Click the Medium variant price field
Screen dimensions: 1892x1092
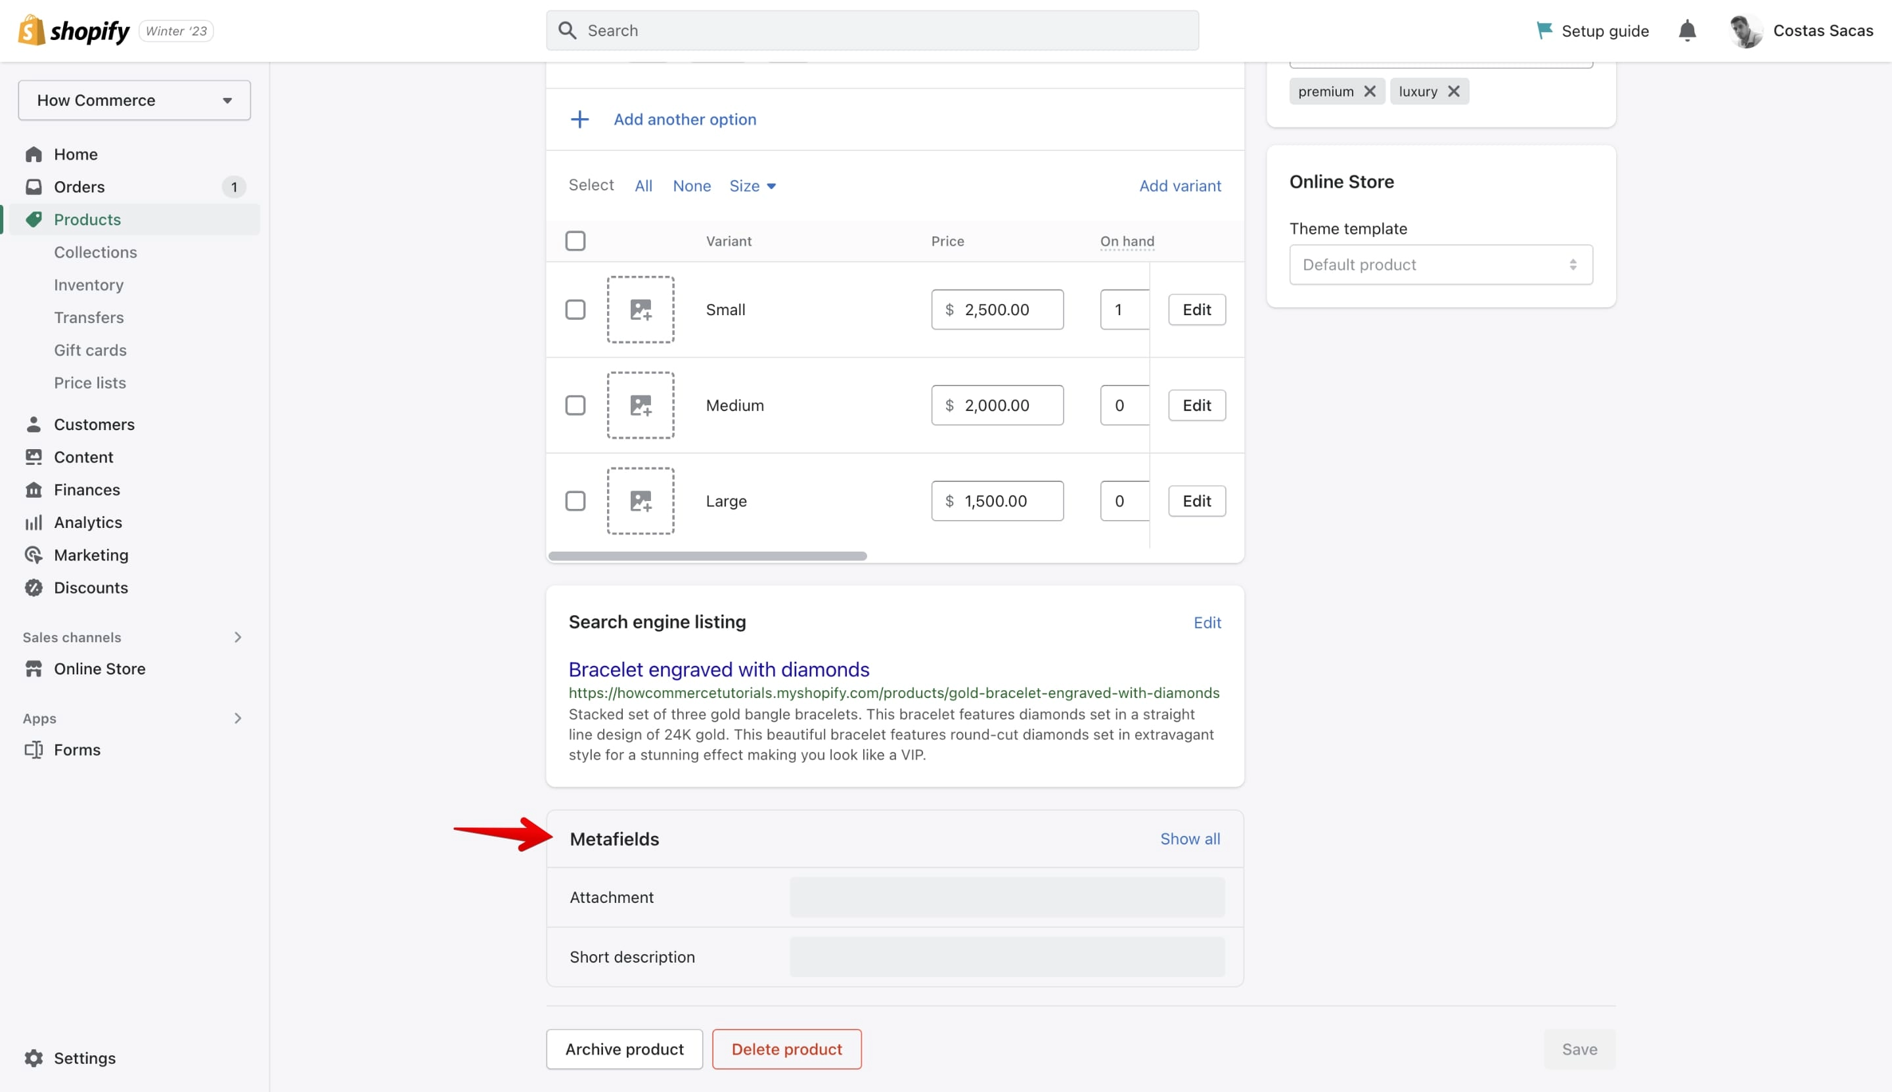coord(997,406)
